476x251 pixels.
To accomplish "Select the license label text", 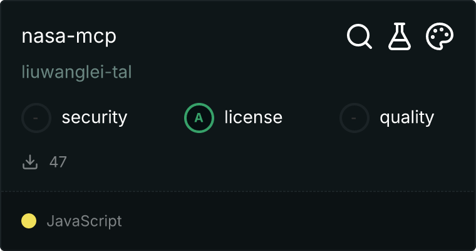I will coord(253,117).
